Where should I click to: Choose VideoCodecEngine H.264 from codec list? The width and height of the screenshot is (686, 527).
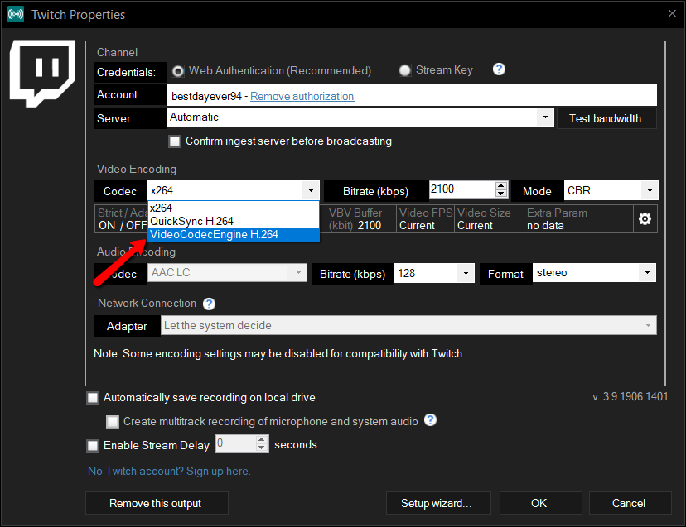pos(234,235)
